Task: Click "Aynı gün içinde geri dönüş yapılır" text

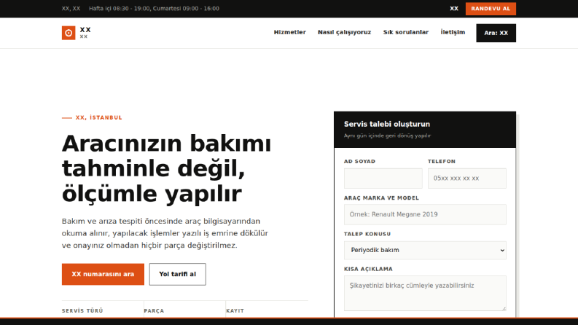Action: click(x=387, y=136)
